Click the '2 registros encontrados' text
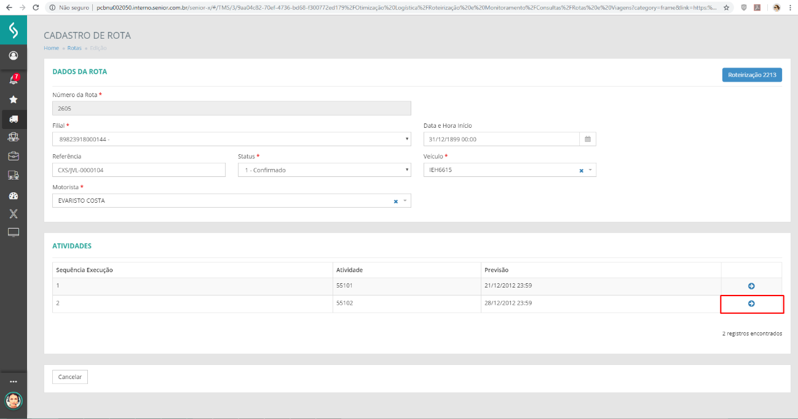 (x=752, y=334)
